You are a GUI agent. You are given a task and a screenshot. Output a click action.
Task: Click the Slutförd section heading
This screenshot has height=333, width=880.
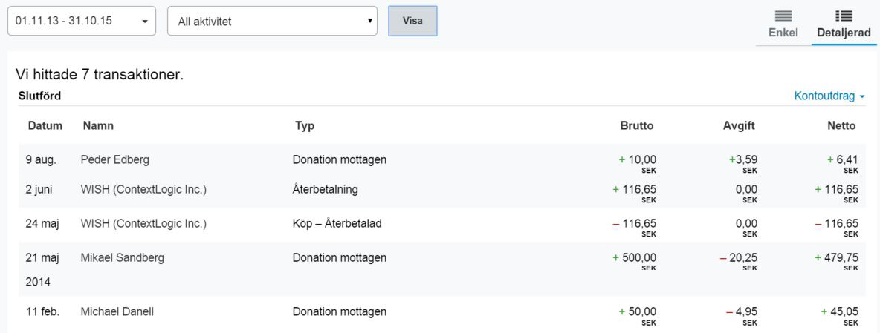coord(39,96)
